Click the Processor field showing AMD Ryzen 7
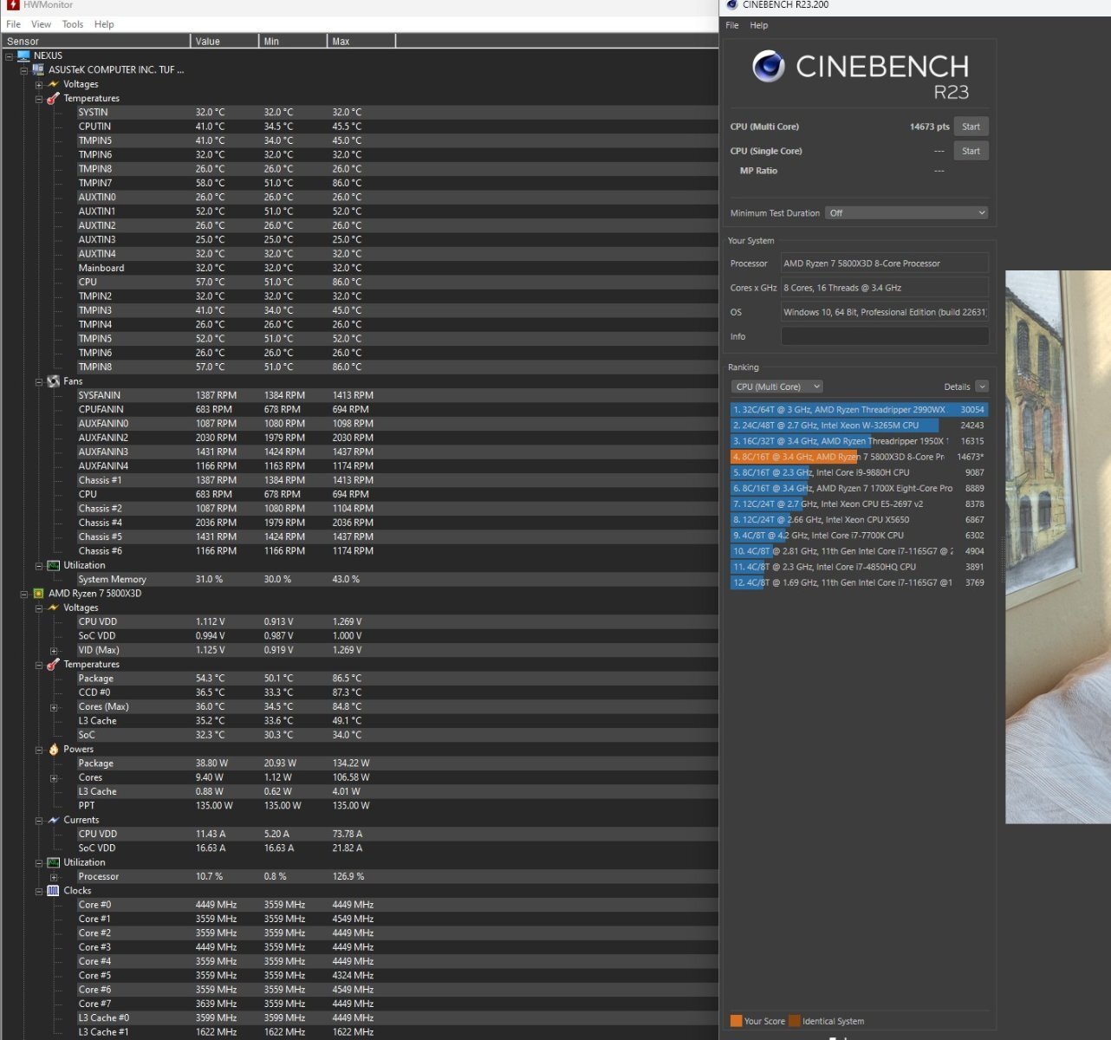Image resolution: width=1111 pixels, height=1040 pixels. (885, 263)
